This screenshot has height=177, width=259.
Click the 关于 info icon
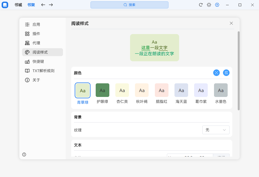(x=27, y=80)
